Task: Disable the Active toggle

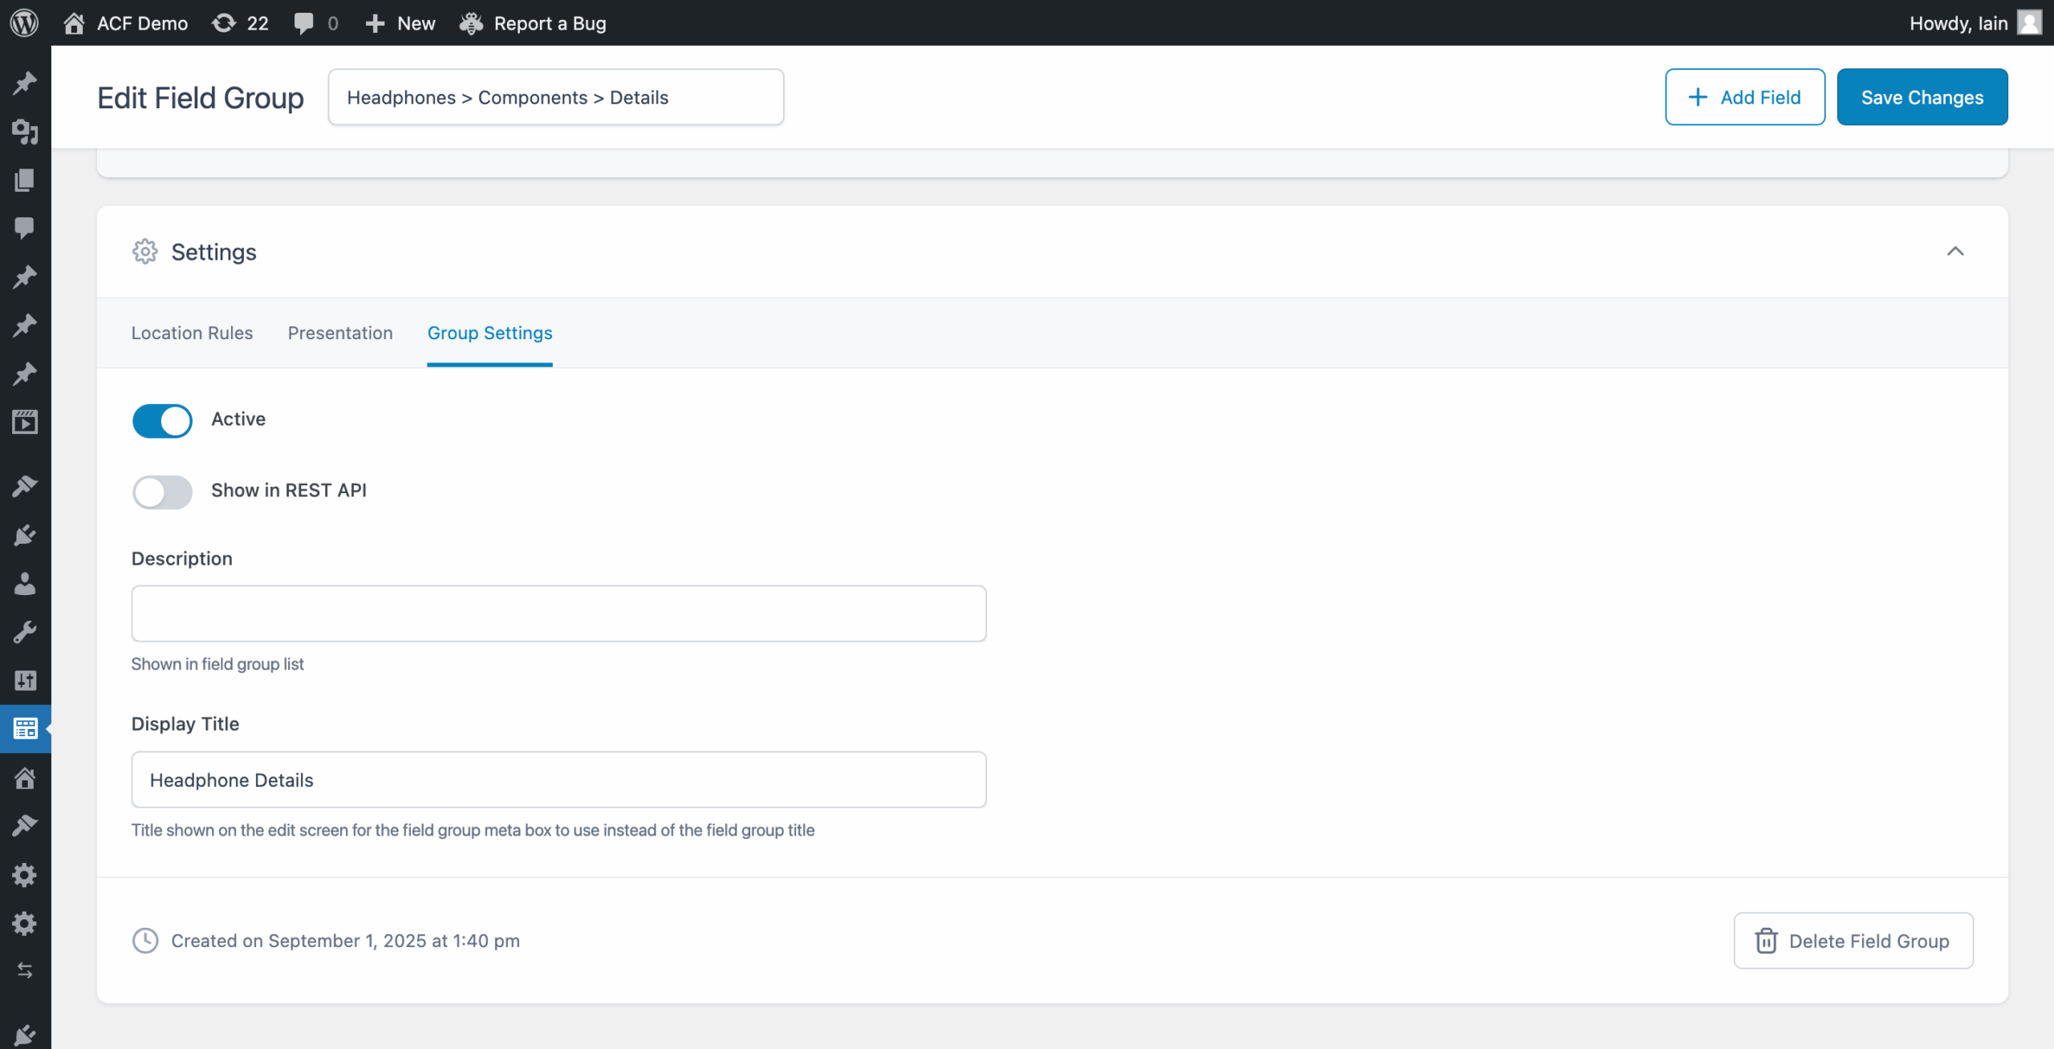Action: (162, 420)
